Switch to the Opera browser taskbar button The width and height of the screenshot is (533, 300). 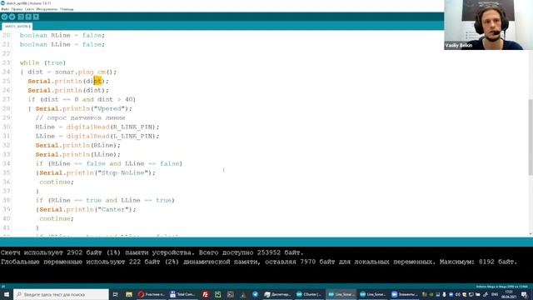tap(152, 294)
